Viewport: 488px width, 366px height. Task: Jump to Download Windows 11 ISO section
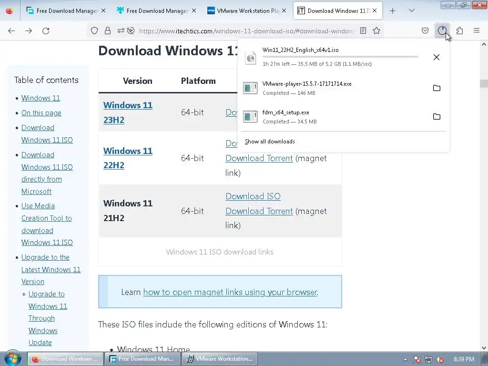(x=47, y=134)
